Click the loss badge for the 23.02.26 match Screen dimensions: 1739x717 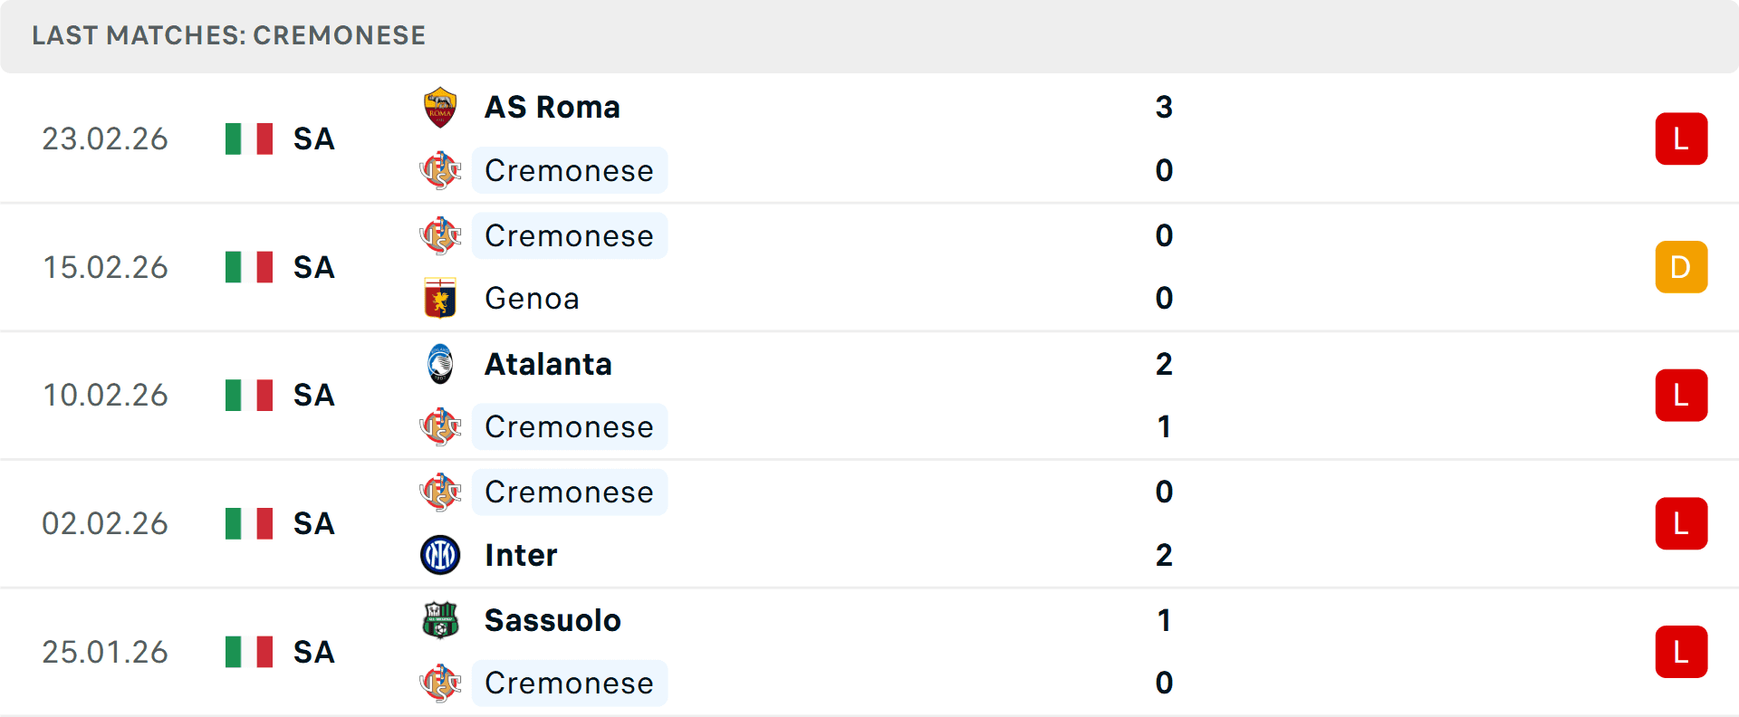pos(1680,139)
